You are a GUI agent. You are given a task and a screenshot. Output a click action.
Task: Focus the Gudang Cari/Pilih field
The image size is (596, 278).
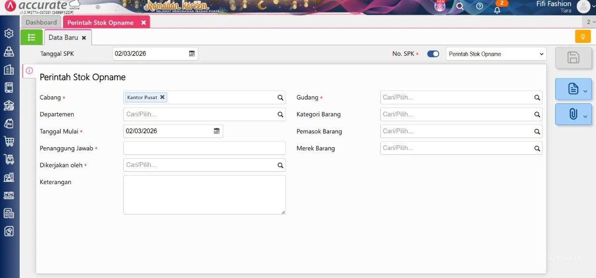461,98
